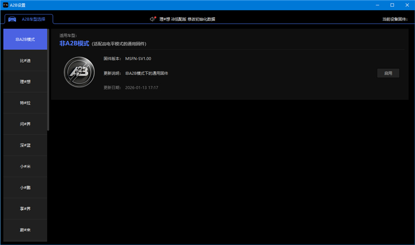Select 小#米 car brand
The width and height of the screenshot is (415, 245).
click(x=25, y=166)
